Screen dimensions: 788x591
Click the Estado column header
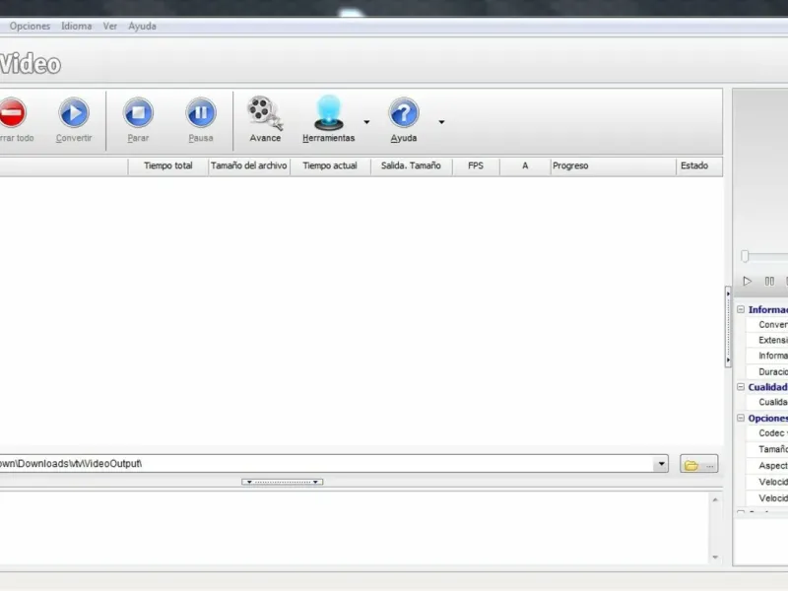[x=699, y=165]
